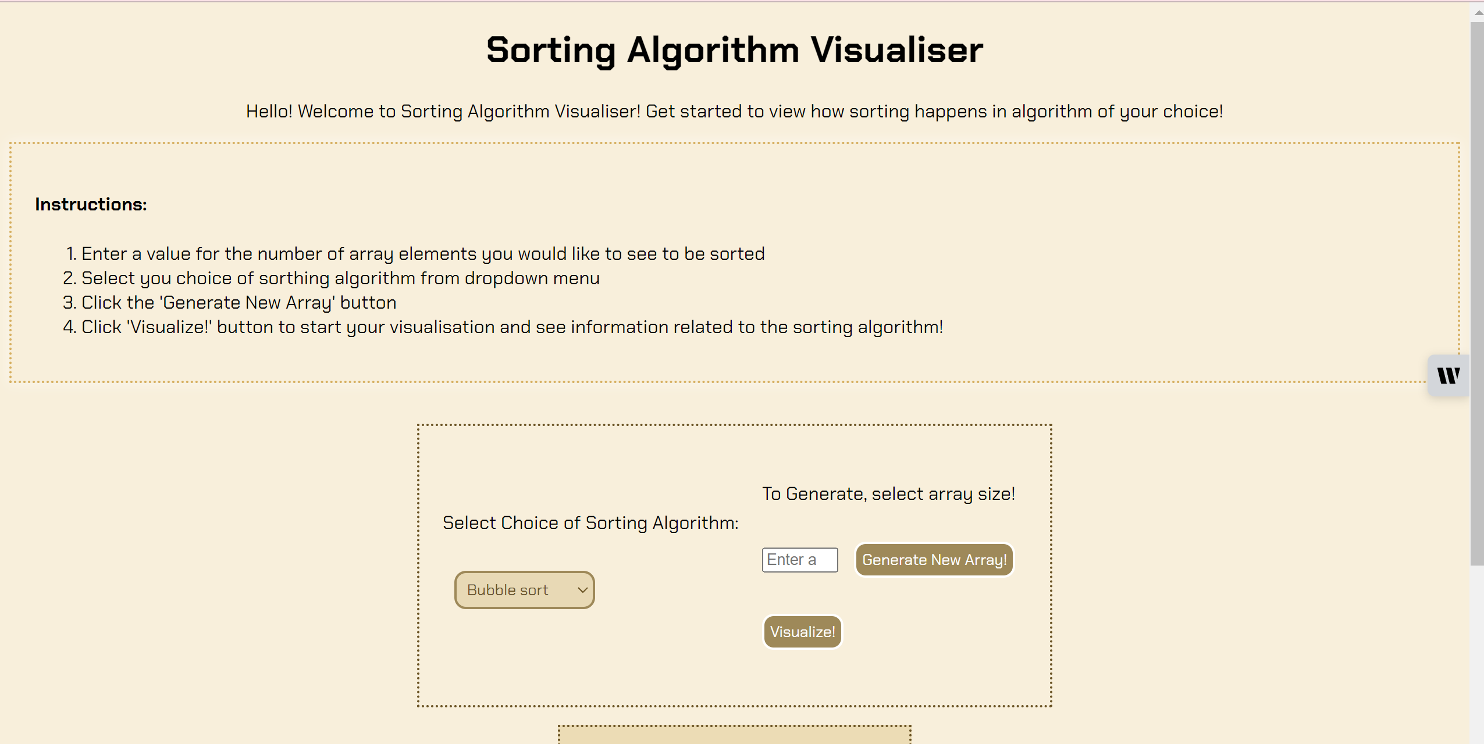Click the array size input field
Image resolution: width=1484 pixels, height=744 pixels.
[799, 559]
